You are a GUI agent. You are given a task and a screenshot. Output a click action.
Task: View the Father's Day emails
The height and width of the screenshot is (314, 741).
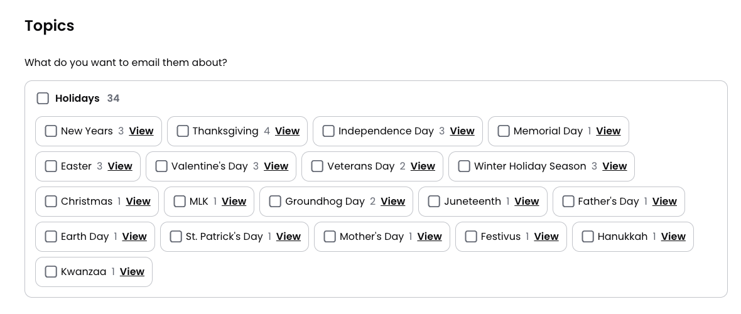point(664,202)
